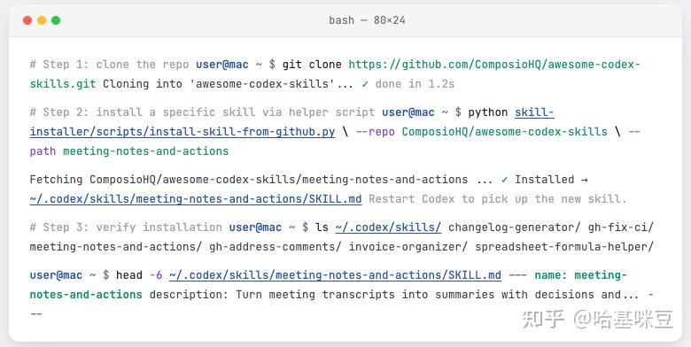The image size is (691, 347).
Task: Click the green checkmark before Installed
Action: (504, 180)
